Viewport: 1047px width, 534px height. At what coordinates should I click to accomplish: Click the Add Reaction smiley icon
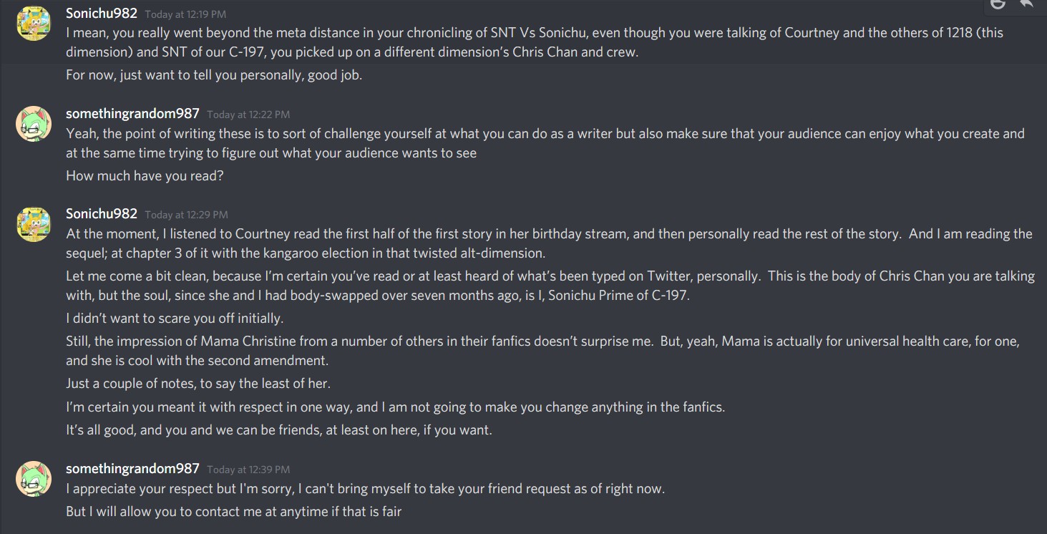998,4
